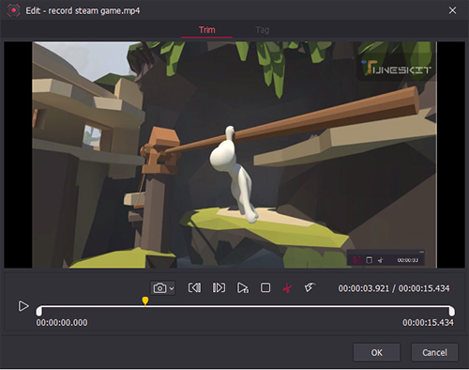Click the end time 00:00:15.434 label
Viewport: 469px width, 370px height.
[x=428, y=323]
